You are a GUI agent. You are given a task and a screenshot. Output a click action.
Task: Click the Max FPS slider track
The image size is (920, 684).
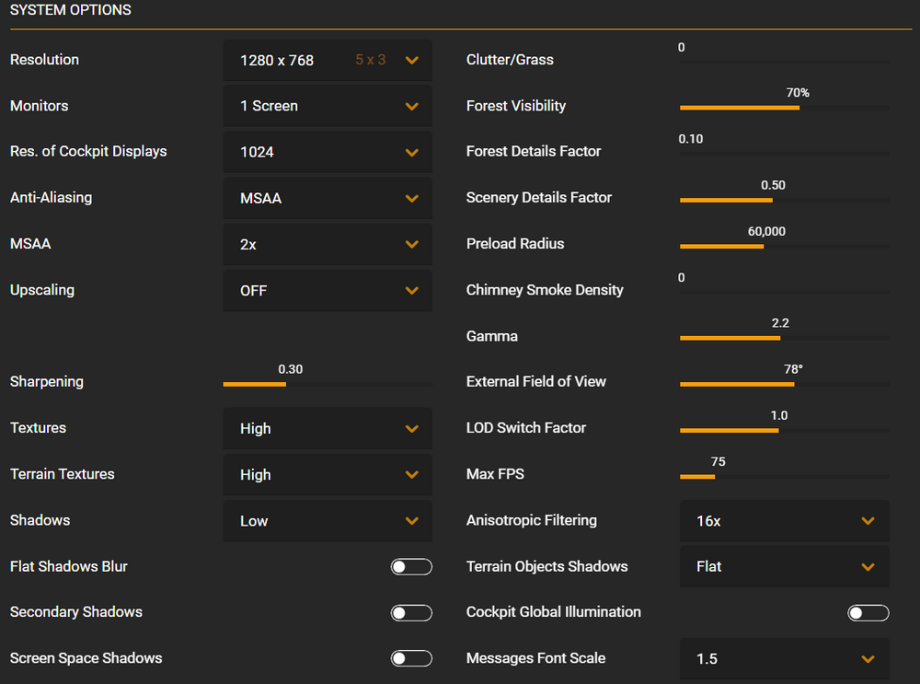pos(782,476)
